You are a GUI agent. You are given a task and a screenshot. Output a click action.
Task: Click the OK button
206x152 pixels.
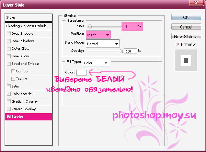pos(186,17)
